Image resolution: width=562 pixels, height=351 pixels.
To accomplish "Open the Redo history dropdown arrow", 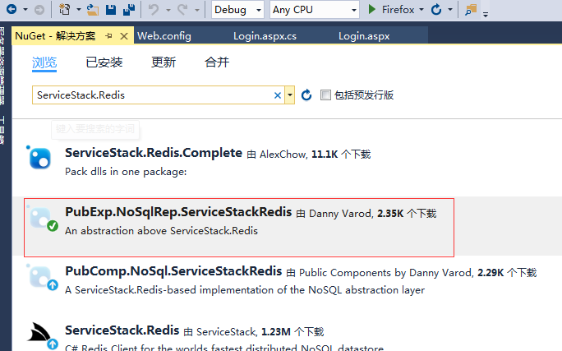I will coord(196,10).
